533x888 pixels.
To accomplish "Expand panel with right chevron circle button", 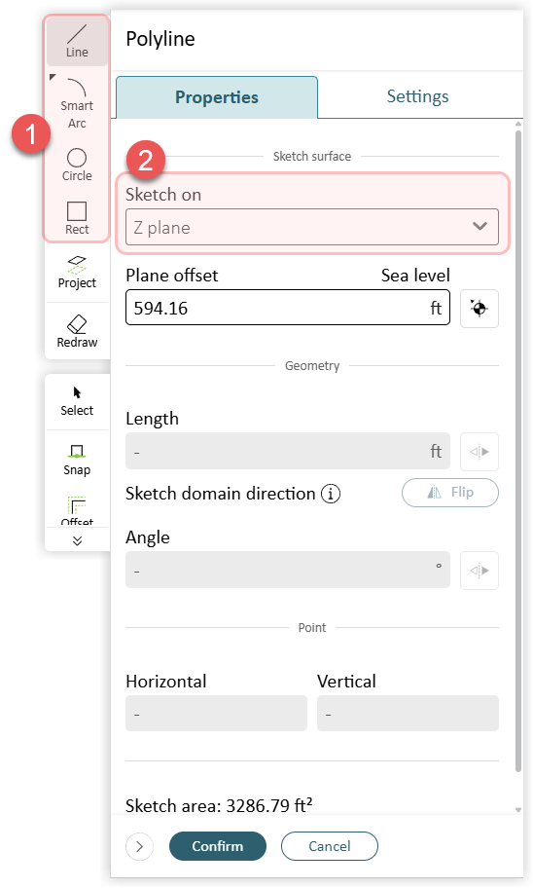I will tap(139, 847).
